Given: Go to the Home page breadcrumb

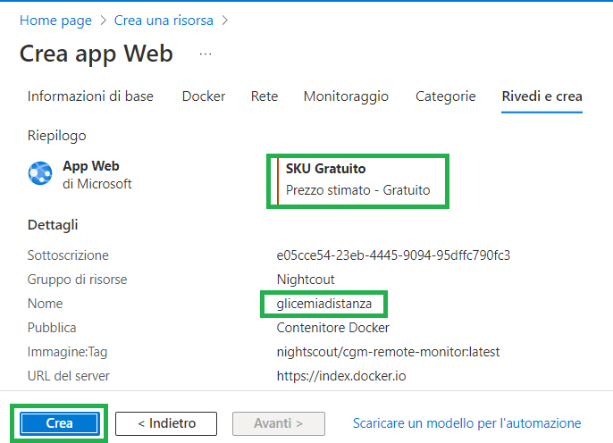Looking at the screenshot, I should 55,21.
